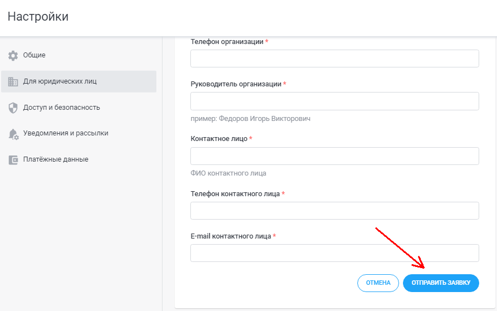Select the Контактное лицо text box
Viewport: 497px width, 311px height.
pyautogui.click(x=334, y=156)
